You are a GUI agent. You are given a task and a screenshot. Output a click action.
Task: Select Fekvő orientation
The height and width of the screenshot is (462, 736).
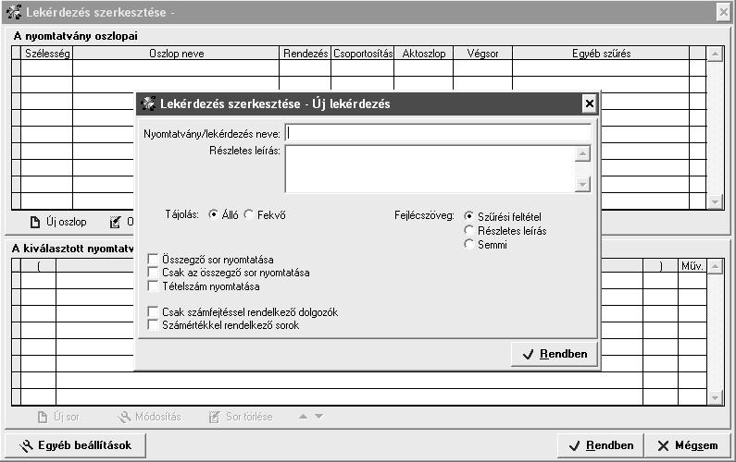[249, 214]
